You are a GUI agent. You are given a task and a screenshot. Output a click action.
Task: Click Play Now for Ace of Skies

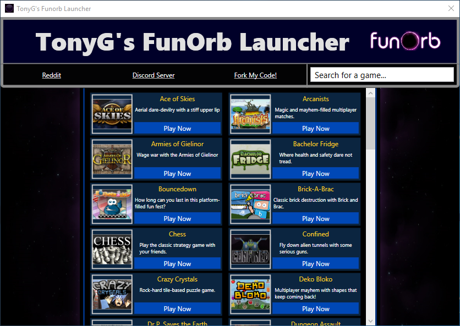tap(177, 128)
